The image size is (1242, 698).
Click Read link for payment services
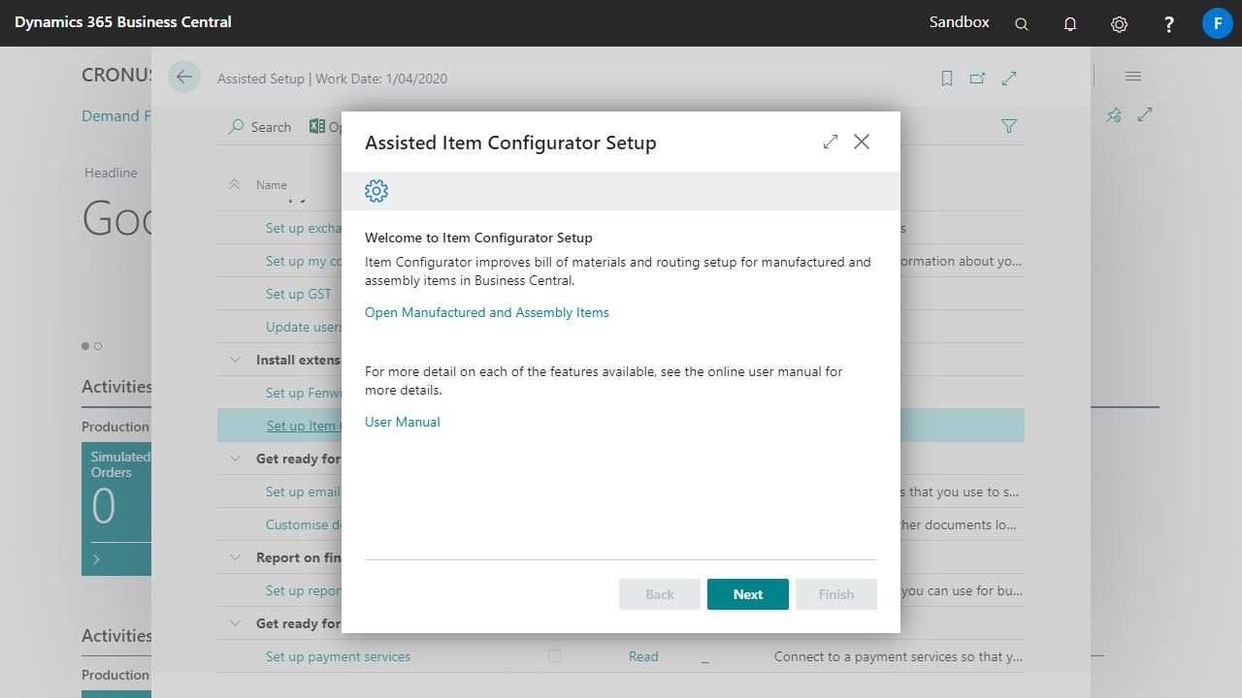643,656
